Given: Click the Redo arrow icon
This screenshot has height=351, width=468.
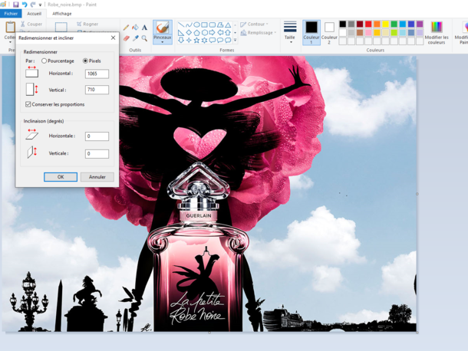Looking at the screenshot, I should [x=33, y=5].
